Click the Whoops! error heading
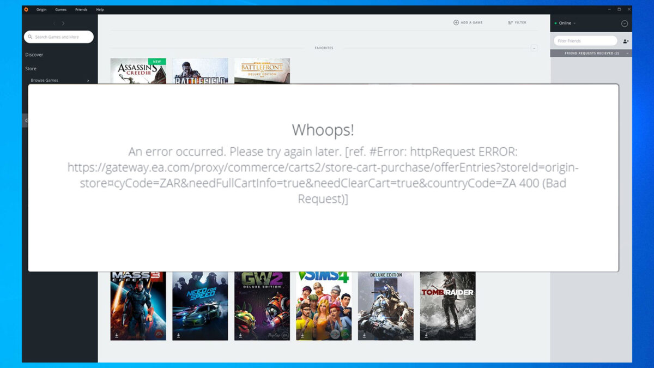The image size is (654, 368). pos(323,130)
